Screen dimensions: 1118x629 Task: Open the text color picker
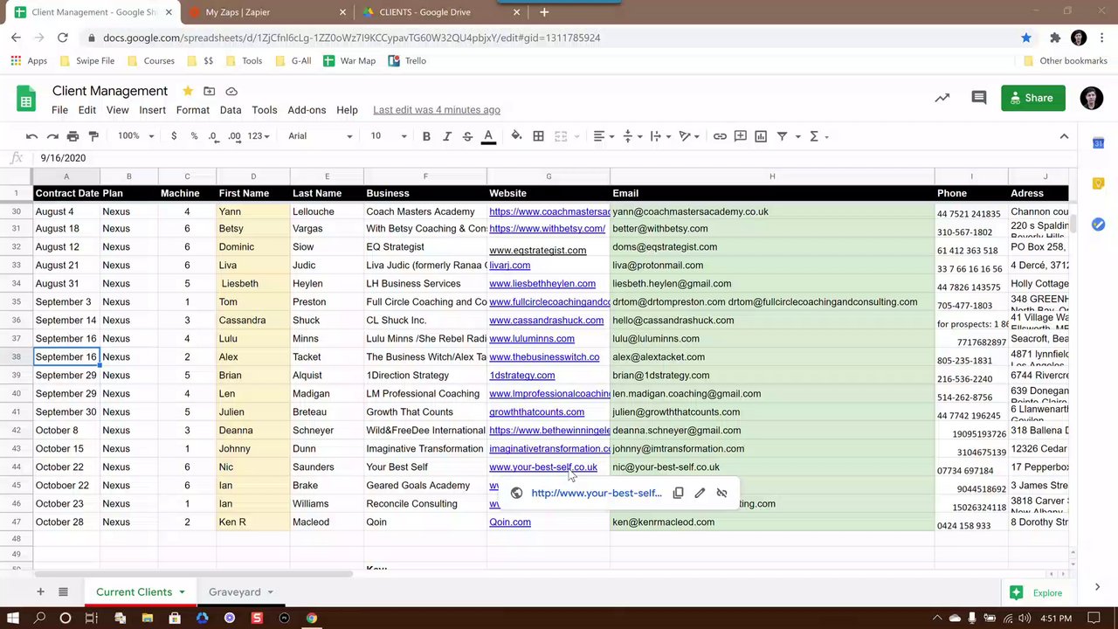point(488,136)
